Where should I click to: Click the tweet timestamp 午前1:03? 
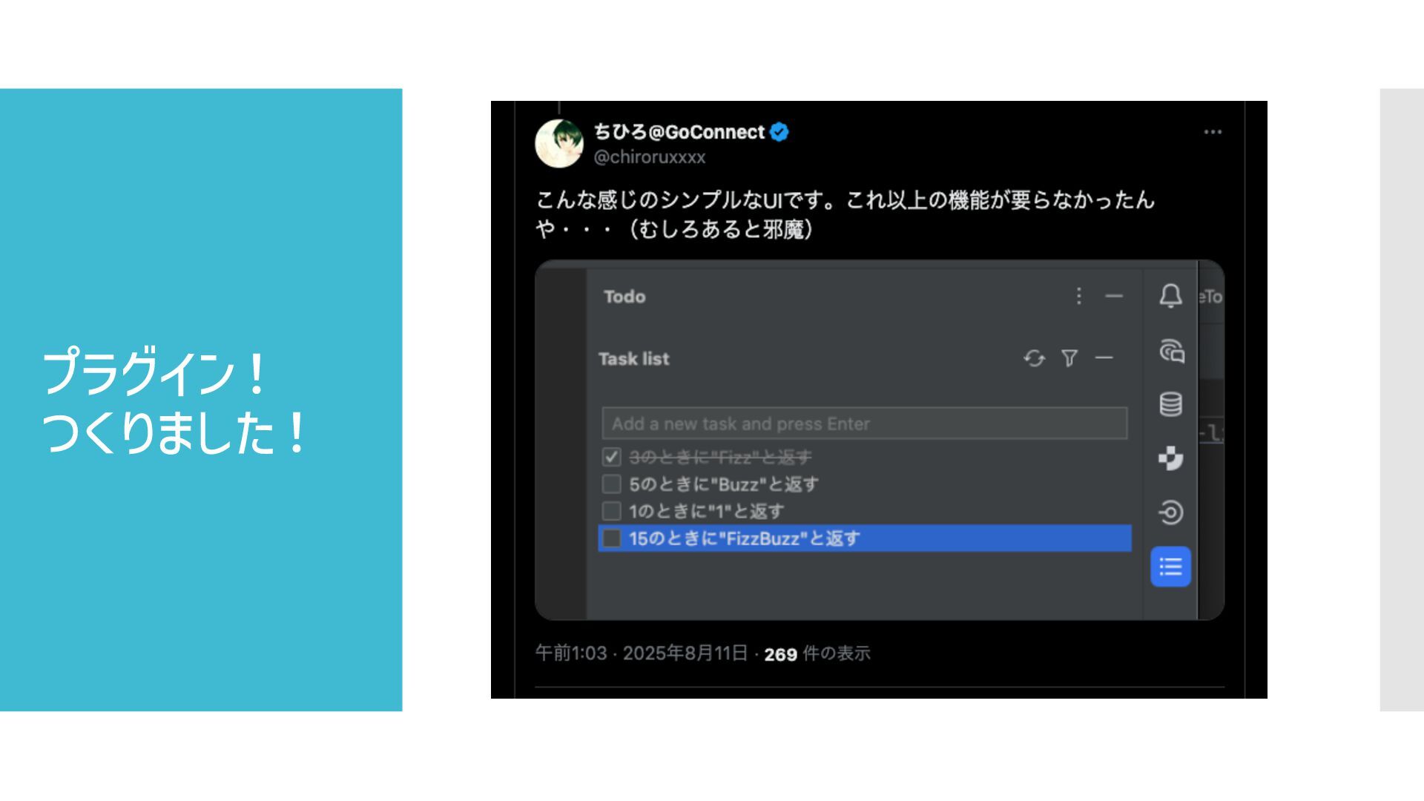(x=571, y=653)
